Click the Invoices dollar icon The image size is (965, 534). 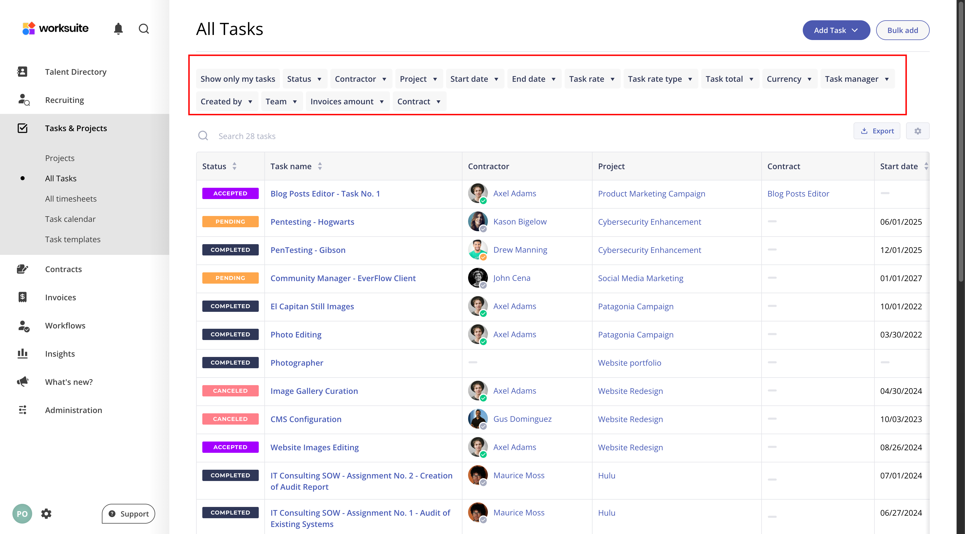(23, 297)
